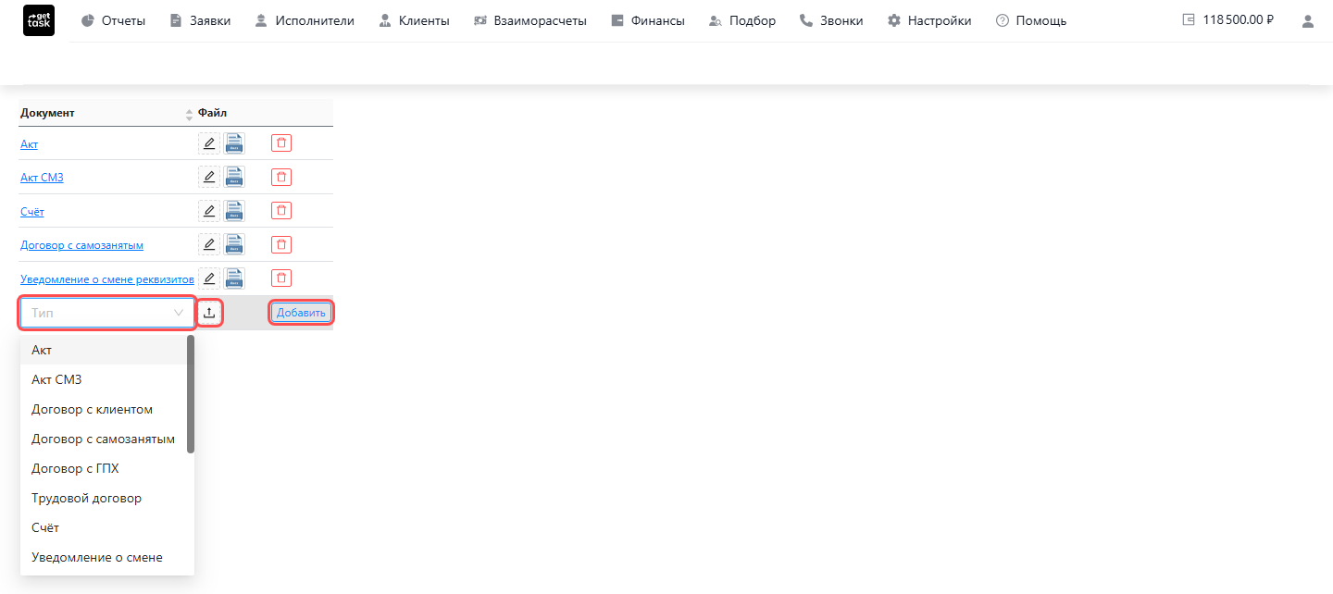Delete Договор с самозанятым via trash icon

click(281, 244)
